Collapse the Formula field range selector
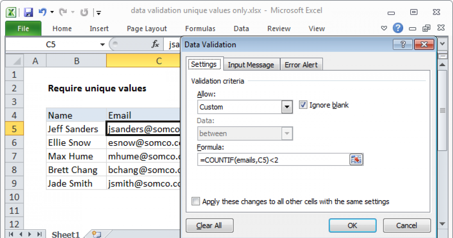Viewport: 453px width, 238px height. click(356, 159)
